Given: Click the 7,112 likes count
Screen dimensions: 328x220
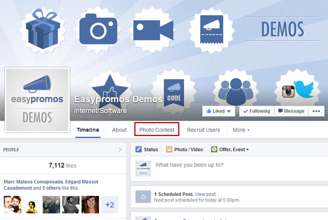Looking at the screenshot, I should click(62, 166).
